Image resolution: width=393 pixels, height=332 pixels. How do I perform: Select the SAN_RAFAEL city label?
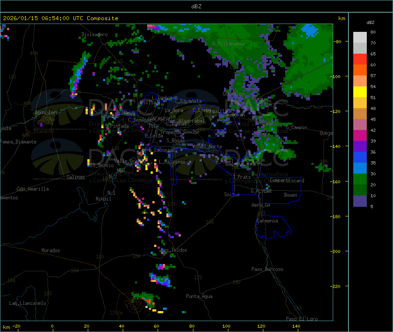click(161, 119)
